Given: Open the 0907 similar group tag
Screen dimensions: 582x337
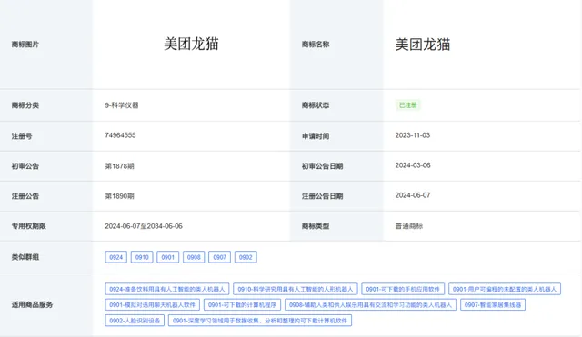Looking at the screenshot, I should click(220, 257).
